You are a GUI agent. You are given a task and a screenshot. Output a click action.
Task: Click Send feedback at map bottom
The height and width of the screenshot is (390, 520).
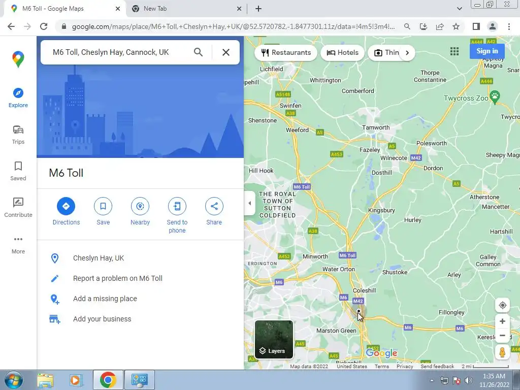(437, 367)
